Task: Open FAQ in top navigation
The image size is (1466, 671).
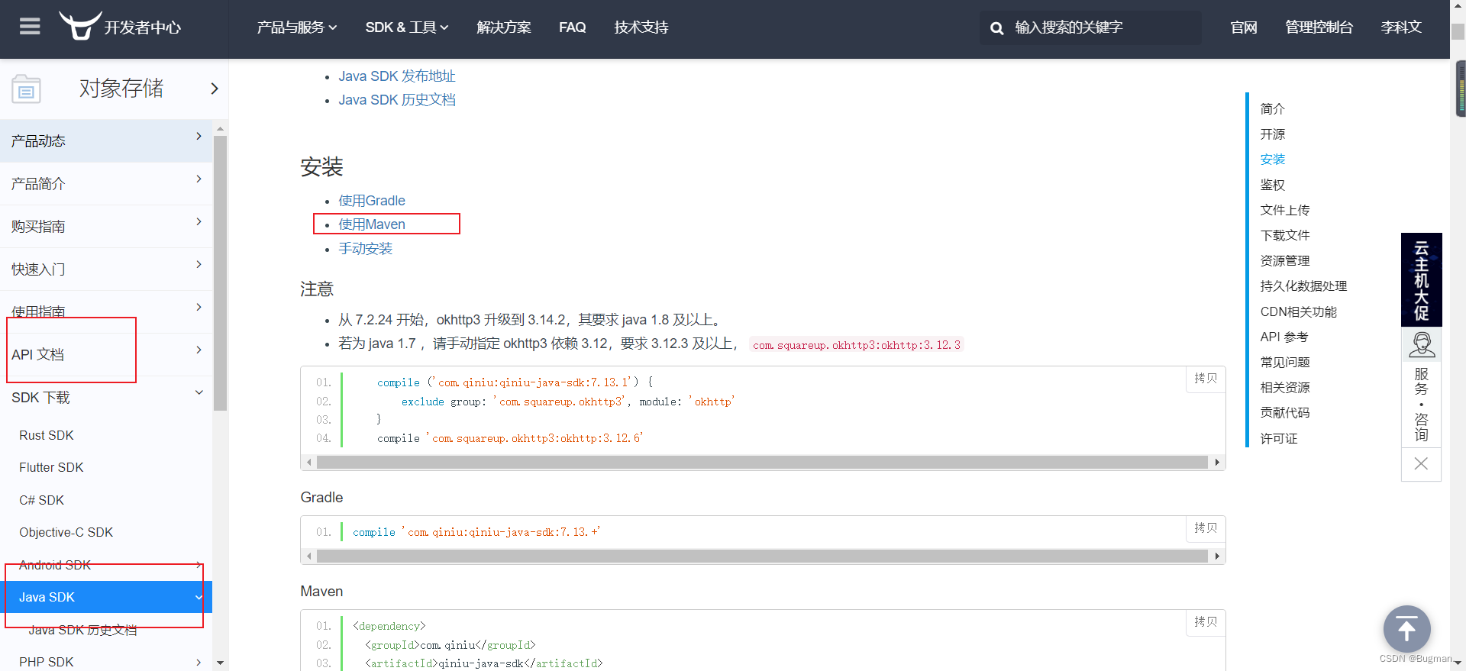Action: pos(573,27)
